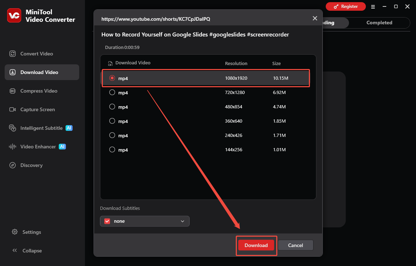The image size is (416, 266).
Task: Select the 360x640 mp4 radio button
Action: click(112, 121)
